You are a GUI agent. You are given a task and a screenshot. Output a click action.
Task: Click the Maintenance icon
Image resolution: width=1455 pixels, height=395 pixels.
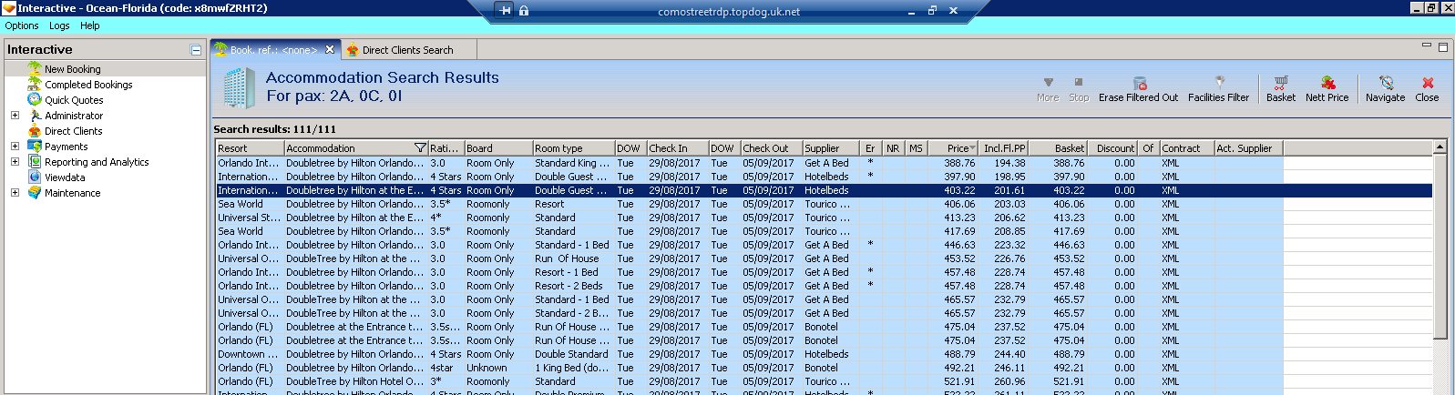point(35,192)
